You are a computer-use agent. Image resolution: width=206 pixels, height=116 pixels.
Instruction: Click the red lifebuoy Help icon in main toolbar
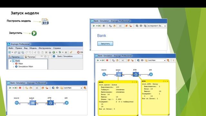pyautogui.click(x=79, y=52)
